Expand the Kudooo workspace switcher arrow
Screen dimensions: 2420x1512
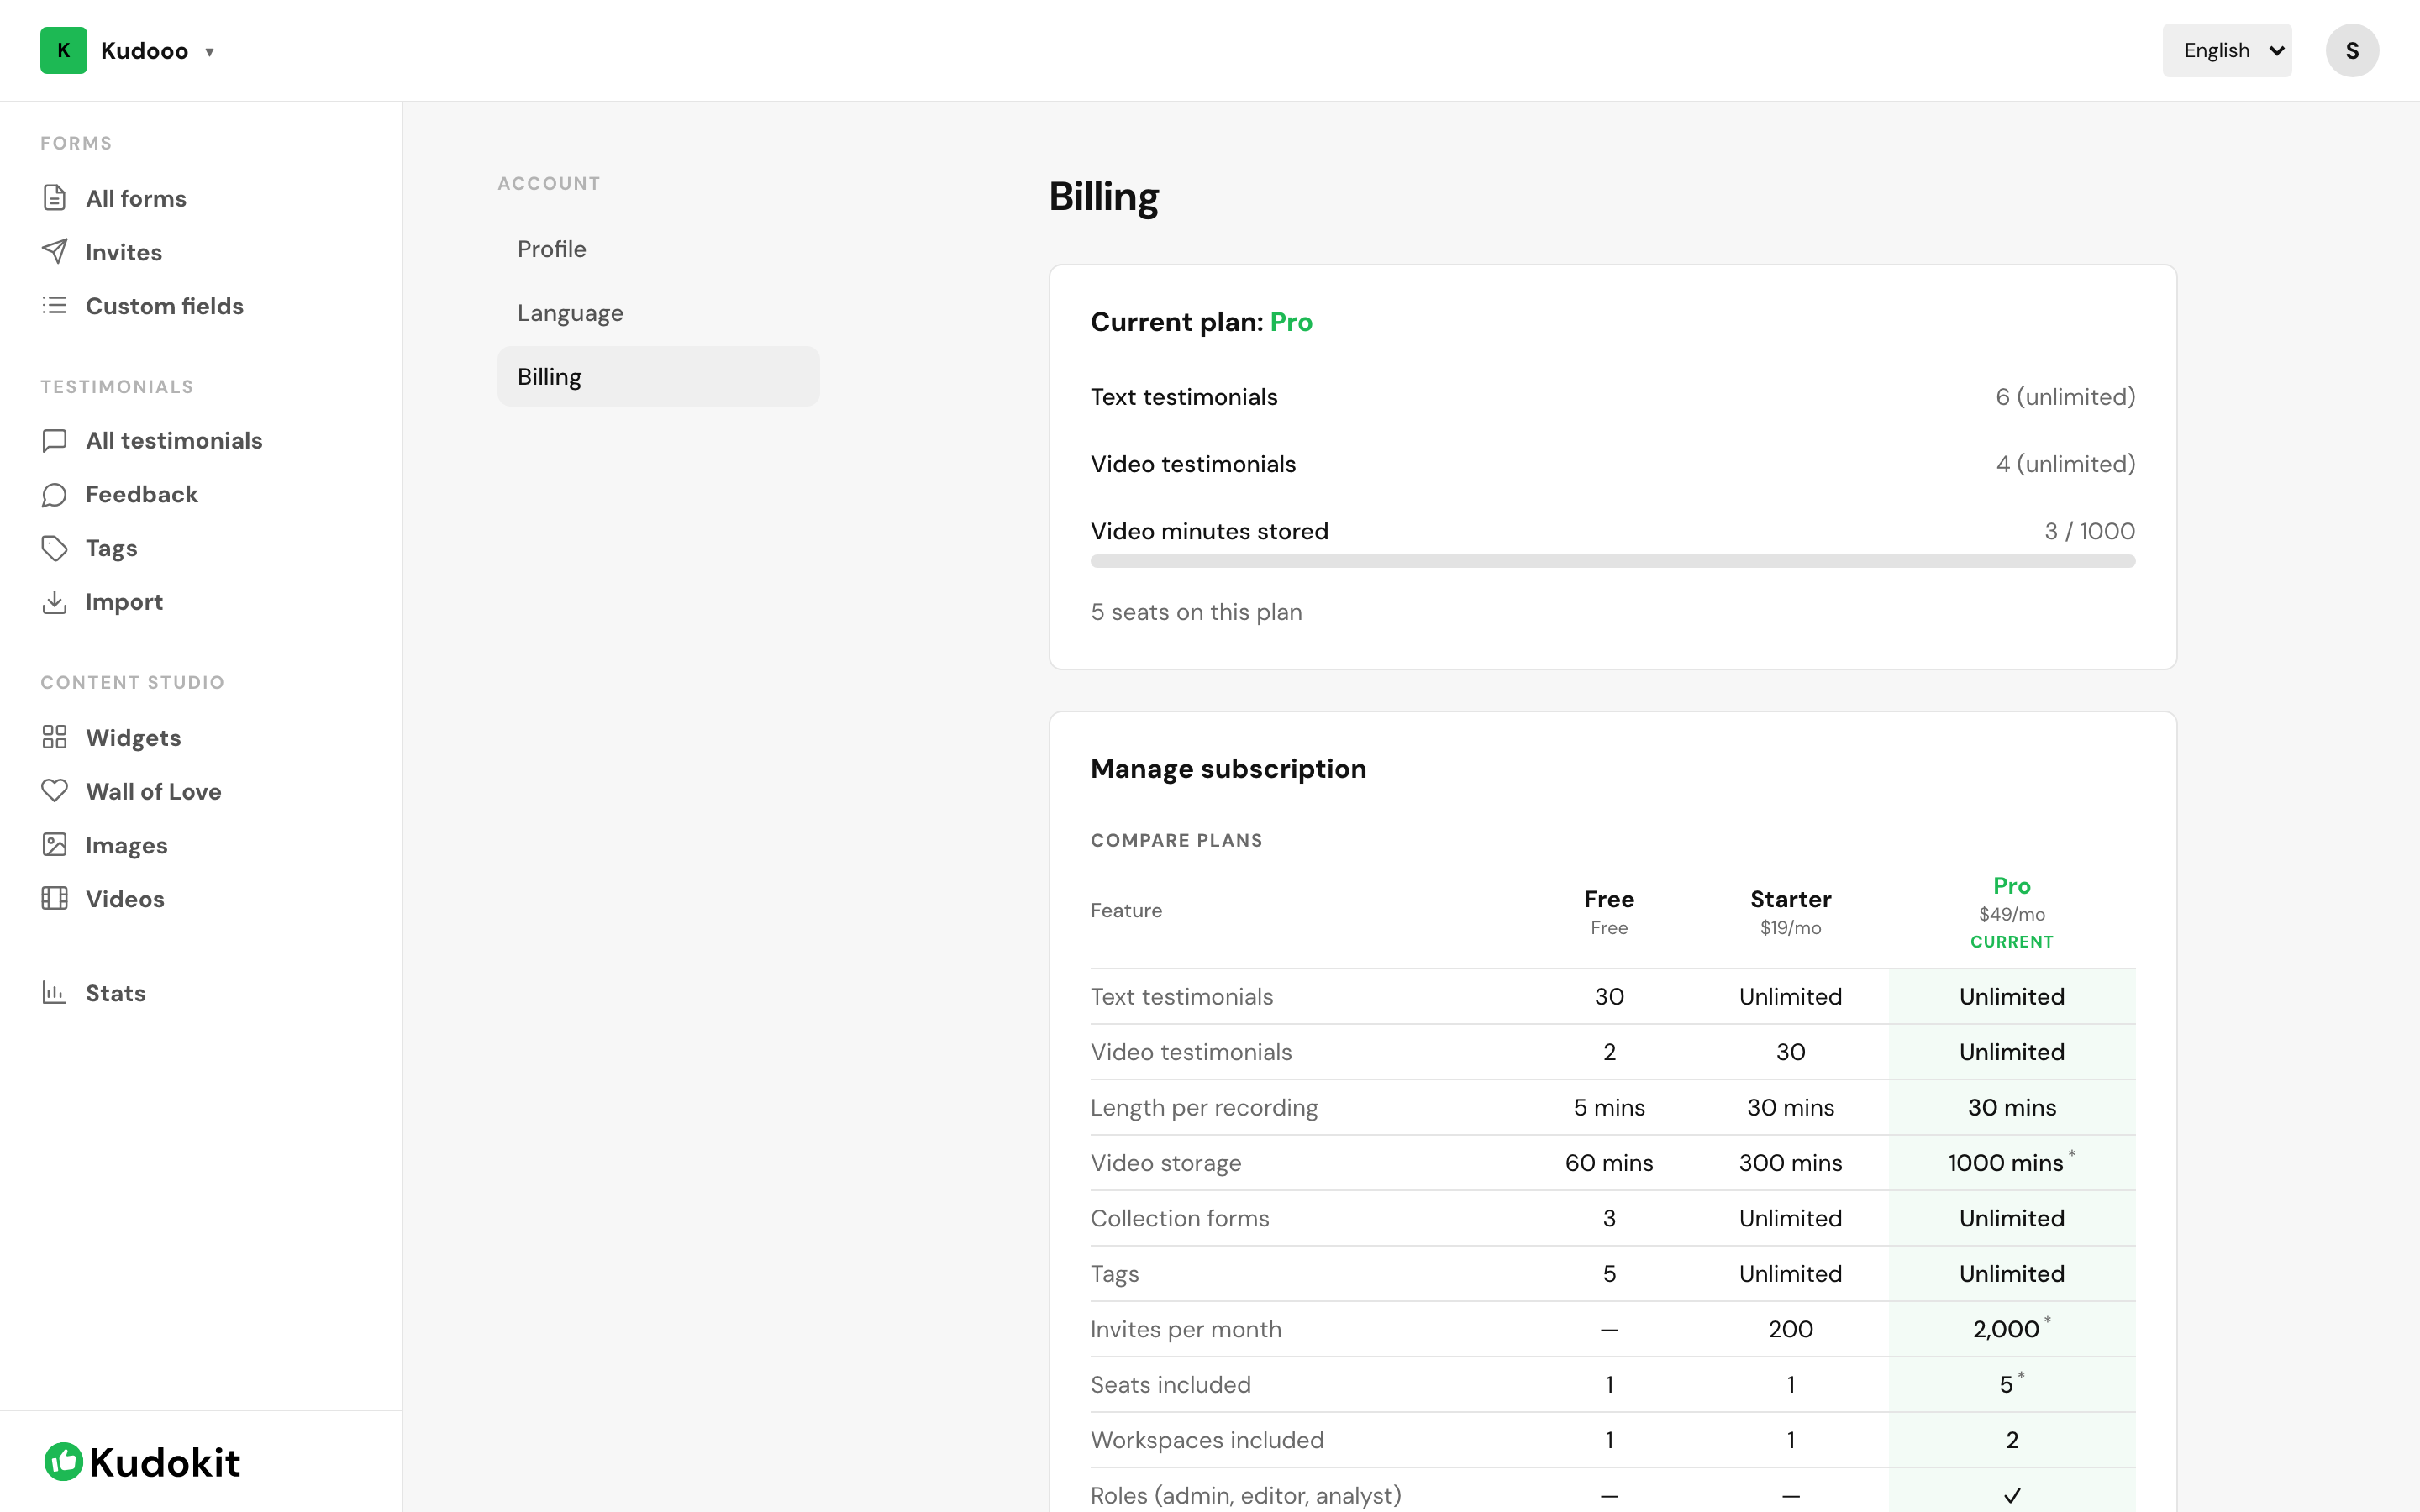click(x=210, y=52)
